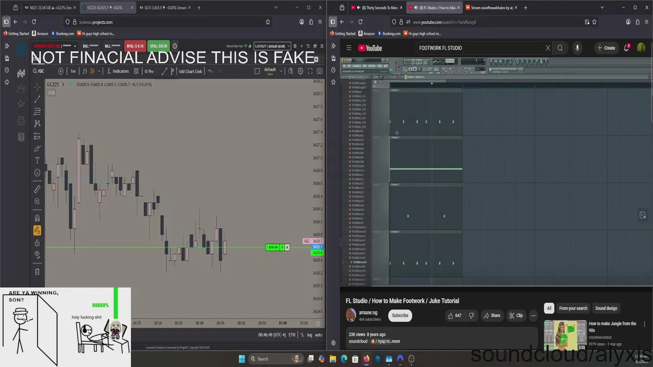Open the horizontal lines drawing tool group
The image size is (653, 367).
pos(37,111)
